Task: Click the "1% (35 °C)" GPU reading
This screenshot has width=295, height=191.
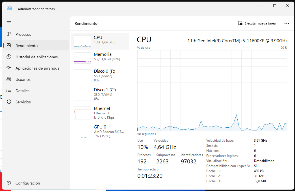Action: (102, 136)
